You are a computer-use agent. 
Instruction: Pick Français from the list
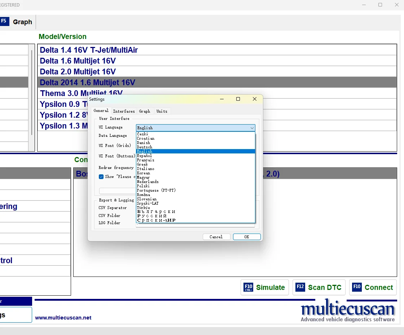pos(196,160)
